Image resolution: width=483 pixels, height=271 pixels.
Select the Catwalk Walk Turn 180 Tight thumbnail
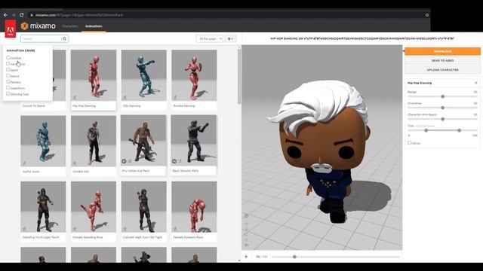144,207
